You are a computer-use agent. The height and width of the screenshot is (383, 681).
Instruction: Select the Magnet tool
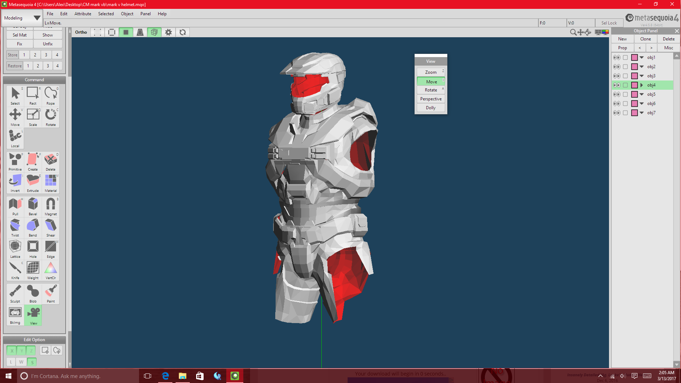[x=51, y=206]
